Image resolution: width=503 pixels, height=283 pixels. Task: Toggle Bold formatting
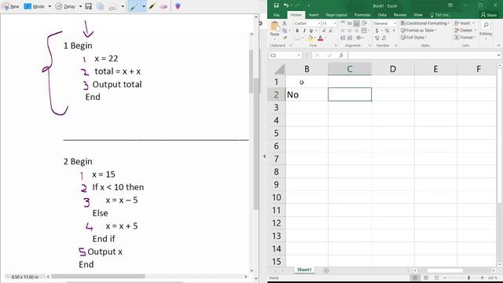point(297,31)
